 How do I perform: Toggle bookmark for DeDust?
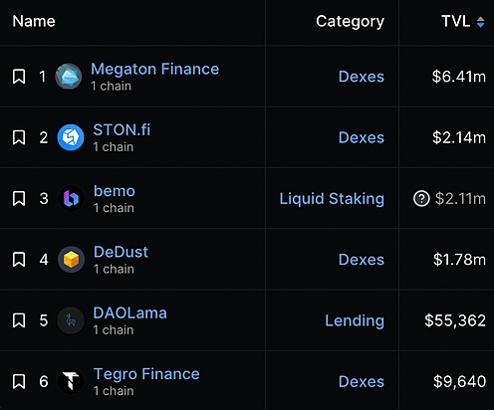pos(19,260)
